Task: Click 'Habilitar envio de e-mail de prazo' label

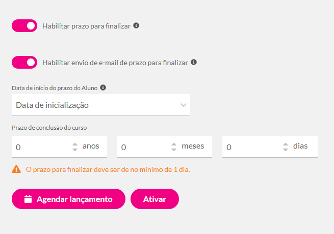Action: [x=115, y=63]
